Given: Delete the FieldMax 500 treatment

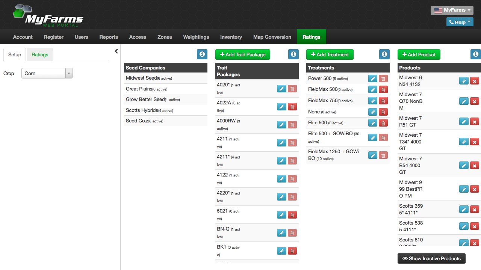Looking at the screenshot, I should tap(383, 89).
